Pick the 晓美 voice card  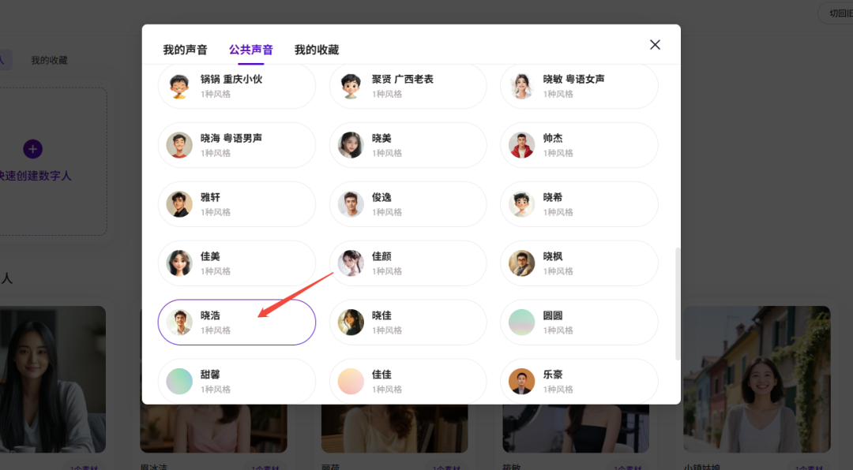coord(408,145)
